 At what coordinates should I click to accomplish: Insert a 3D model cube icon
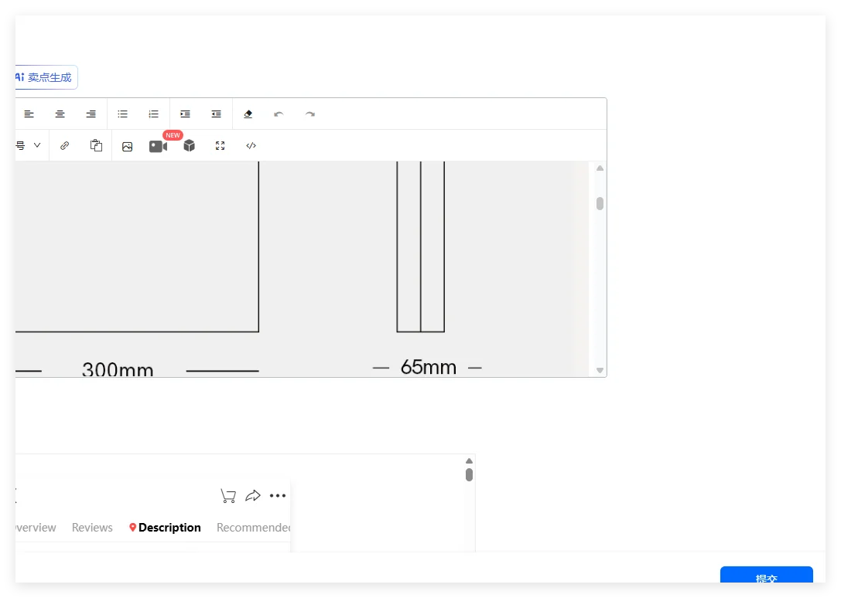coord(190,146)
